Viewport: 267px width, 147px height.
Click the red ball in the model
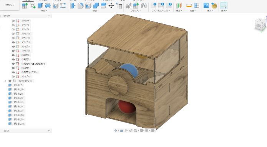pos(127,107)
